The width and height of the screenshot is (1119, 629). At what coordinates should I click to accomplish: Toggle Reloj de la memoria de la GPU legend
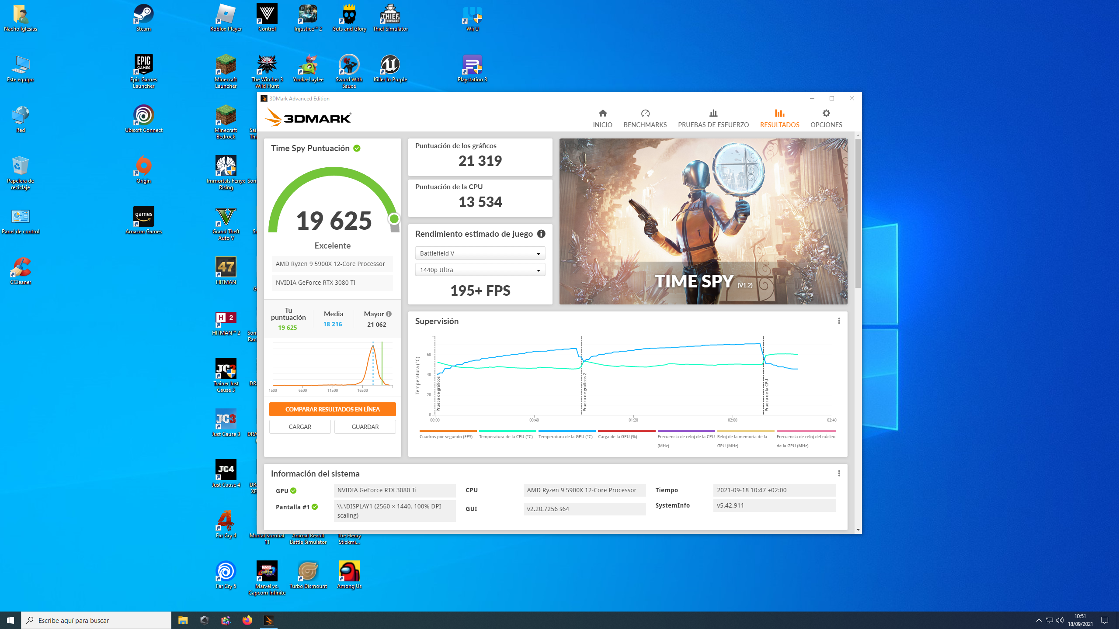[x=745, y=439]
